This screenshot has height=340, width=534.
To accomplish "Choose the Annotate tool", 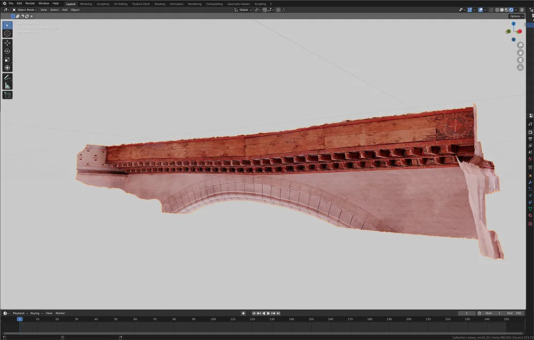I will point(7,77).
